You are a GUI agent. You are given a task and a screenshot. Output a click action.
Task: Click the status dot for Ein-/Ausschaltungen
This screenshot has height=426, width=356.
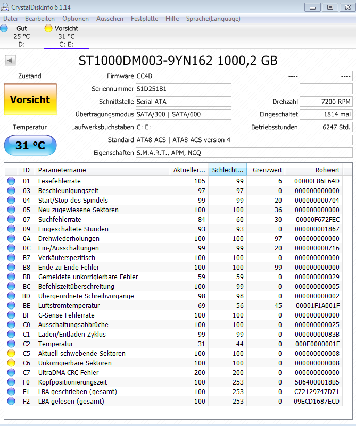tap(11, 248)
